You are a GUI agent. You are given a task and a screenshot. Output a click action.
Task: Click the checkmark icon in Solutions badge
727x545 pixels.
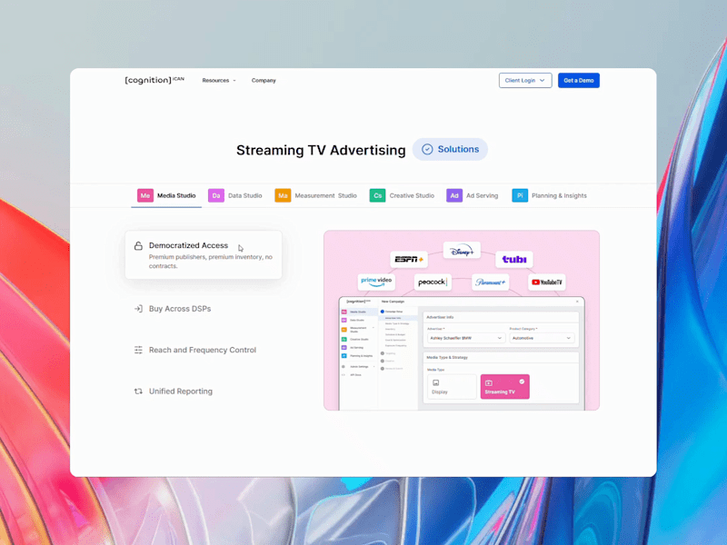point(427,149)
